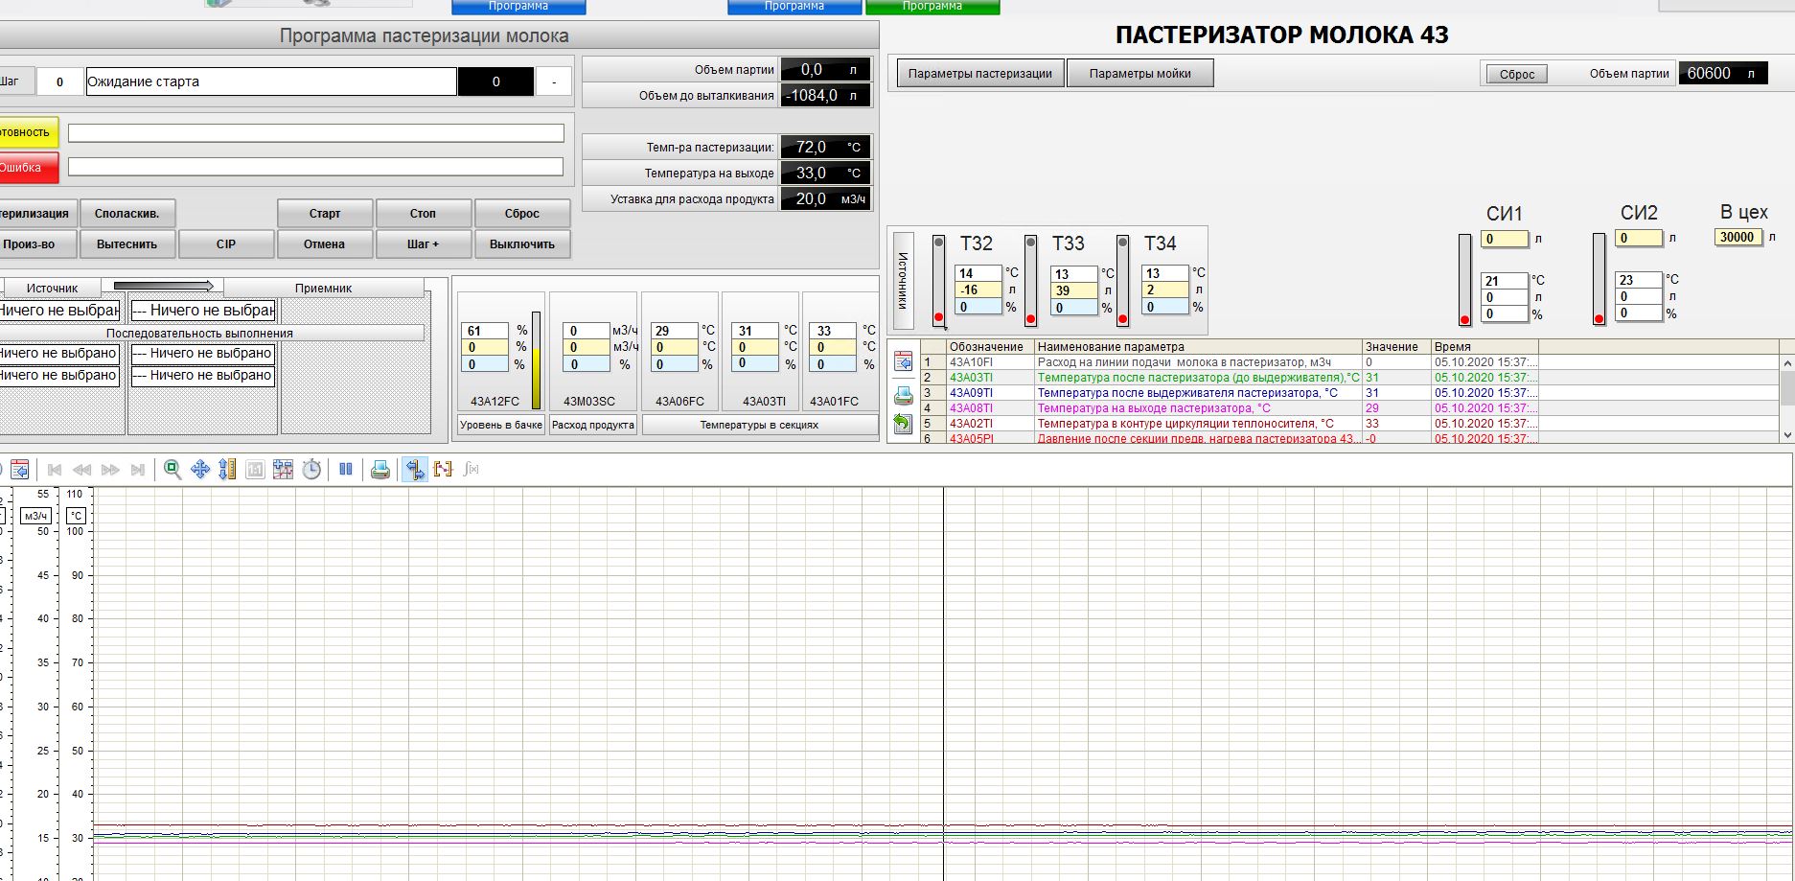Open the time range stopwatch icon
Viewport: 1795px width, 881px height.
pos(311,470)
